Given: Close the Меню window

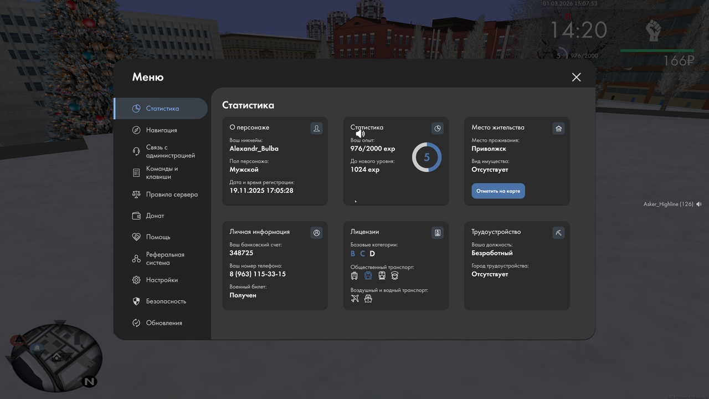Looking at the screenshot, I should (x=577, y=78).
